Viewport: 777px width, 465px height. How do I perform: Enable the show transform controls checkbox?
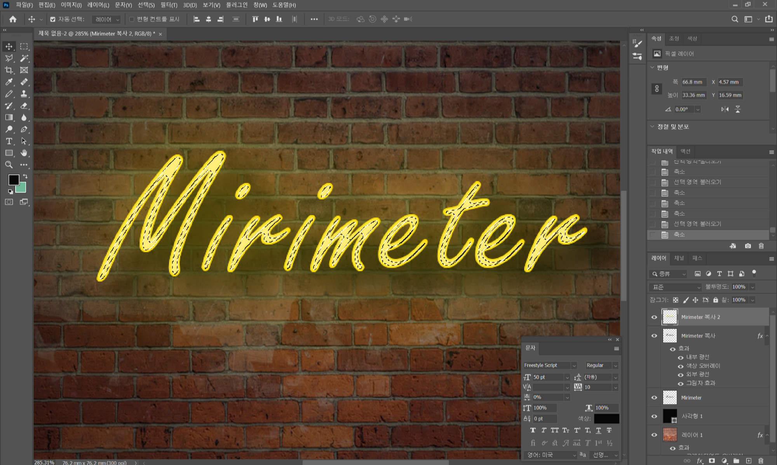132,19
